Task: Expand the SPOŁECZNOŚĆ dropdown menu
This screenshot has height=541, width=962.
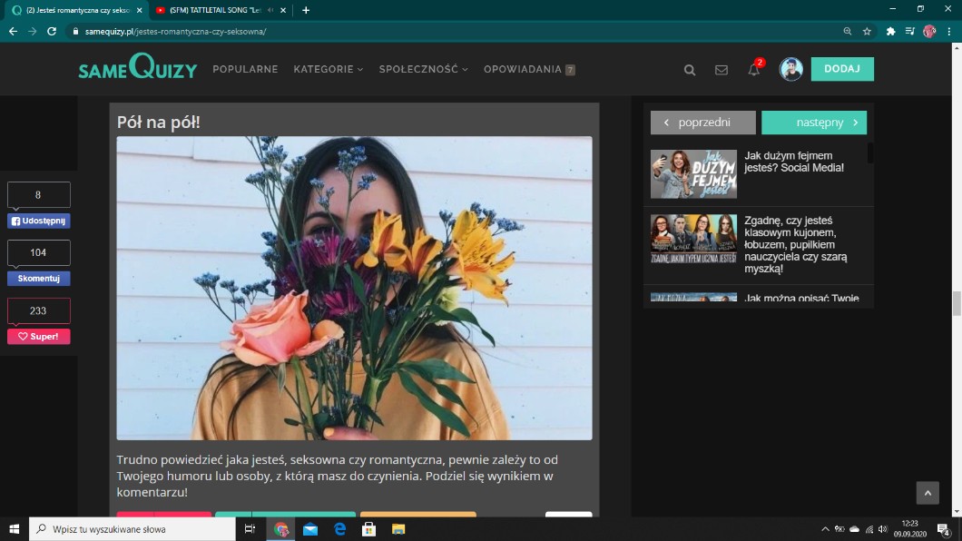Action: 423,70
